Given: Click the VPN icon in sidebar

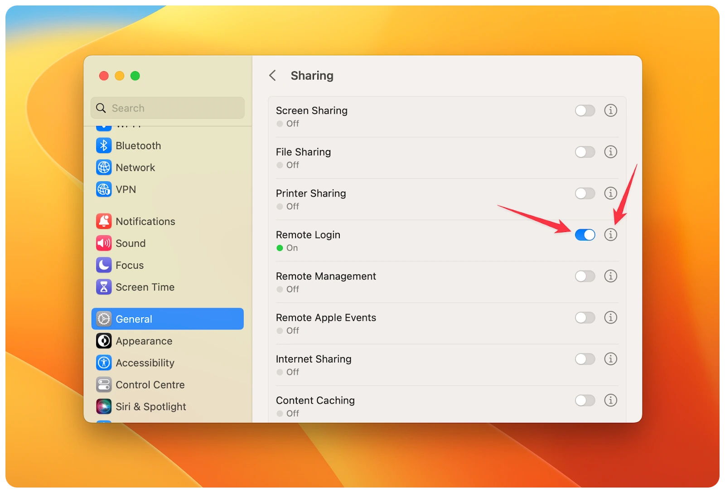Looking at the screenshot, I should [104, 189].
